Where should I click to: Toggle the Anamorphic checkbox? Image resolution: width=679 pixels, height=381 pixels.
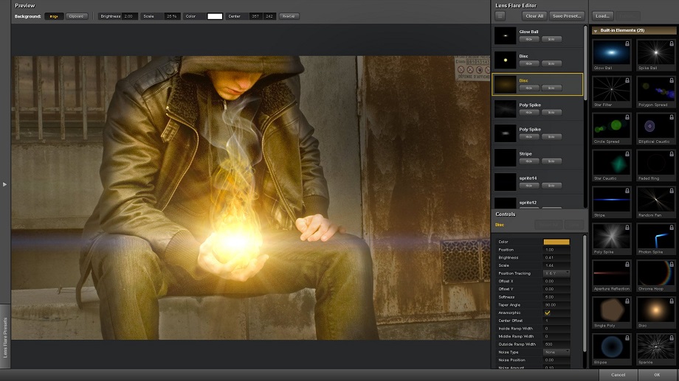547,312
